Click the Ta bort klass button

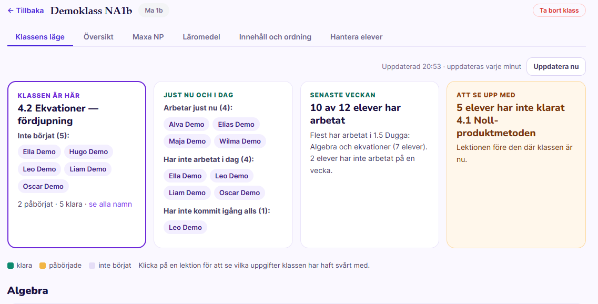[559, 11]
